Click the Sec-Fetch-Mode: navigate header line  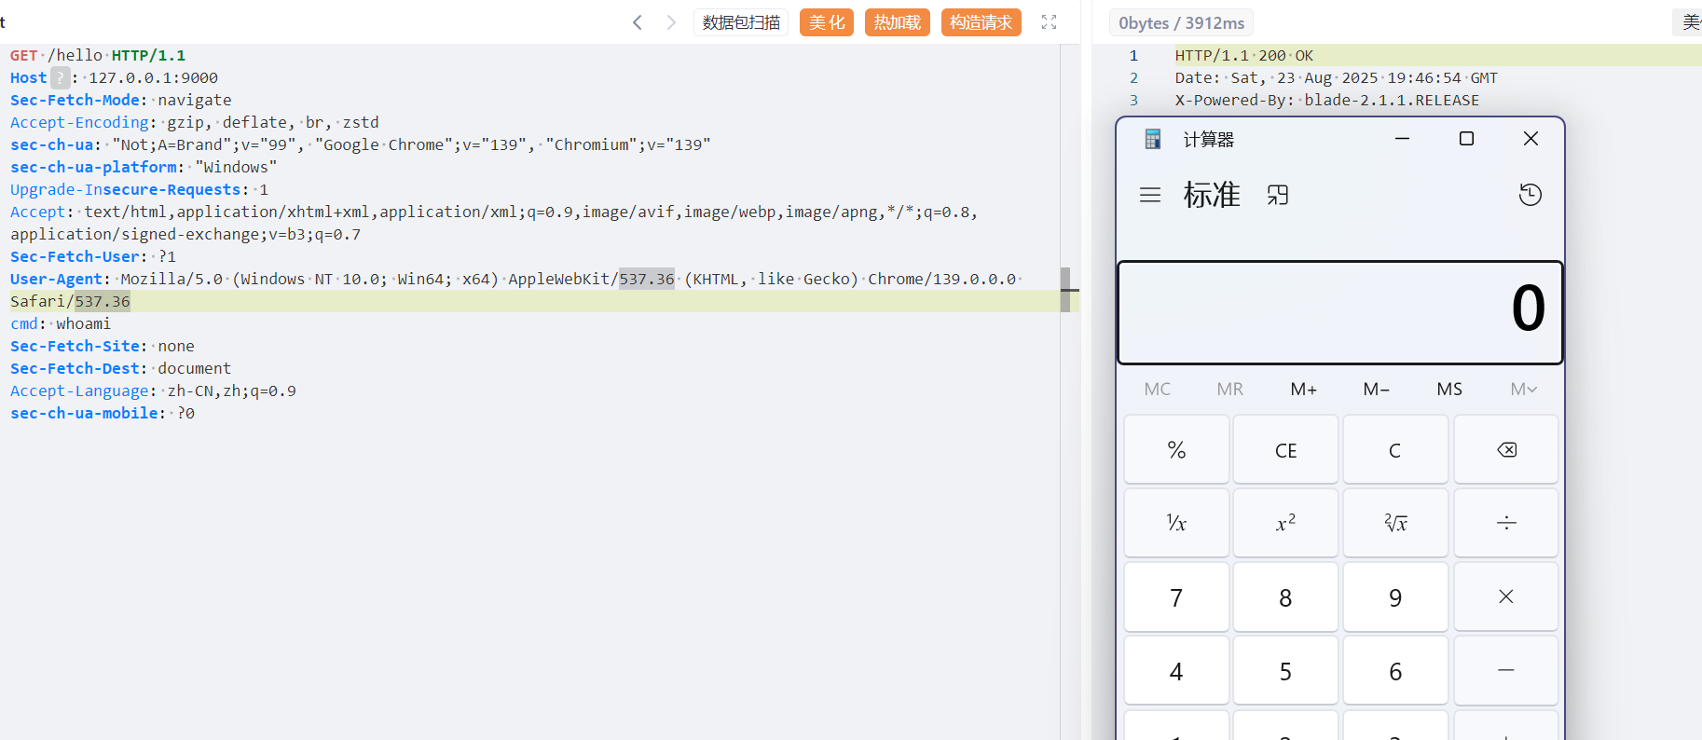pos(121,100)
